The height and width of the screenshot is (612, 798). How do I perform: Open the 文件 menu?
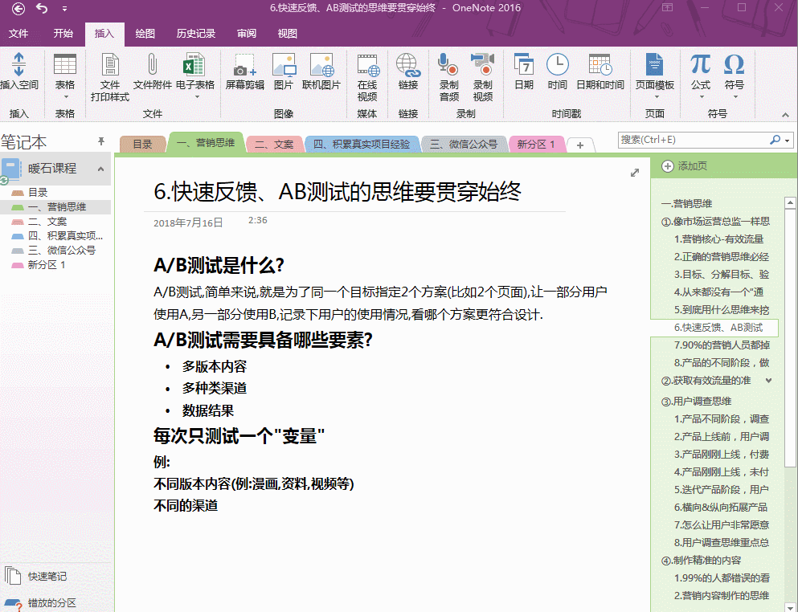pos(18,34)
